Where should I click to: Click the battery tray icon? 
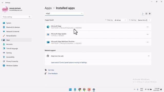pyautogui.click(x=151, y=89)
